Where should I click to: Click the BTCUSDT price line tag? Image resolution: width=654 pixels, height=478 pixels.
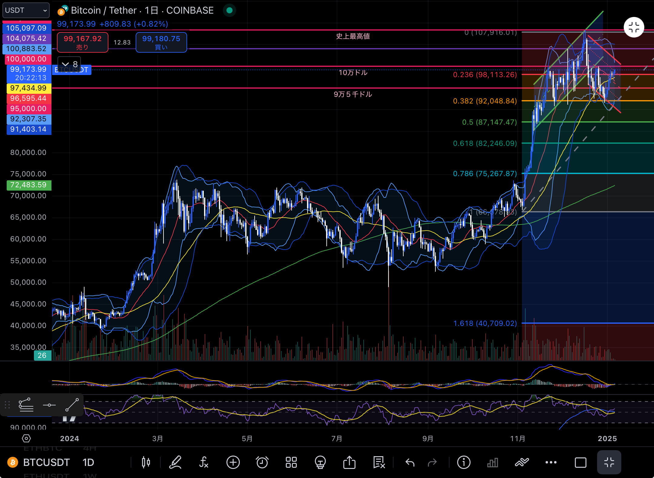(x=72, y=70)
